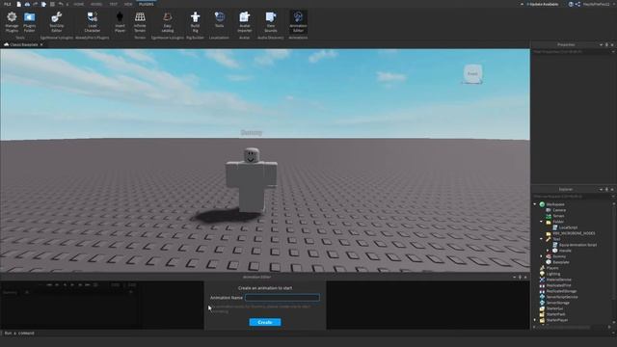Expand the Dummy model in Explorer
The width and height of the screenshot is (617, 347).
pyautogui.click(x=541, y=256)
